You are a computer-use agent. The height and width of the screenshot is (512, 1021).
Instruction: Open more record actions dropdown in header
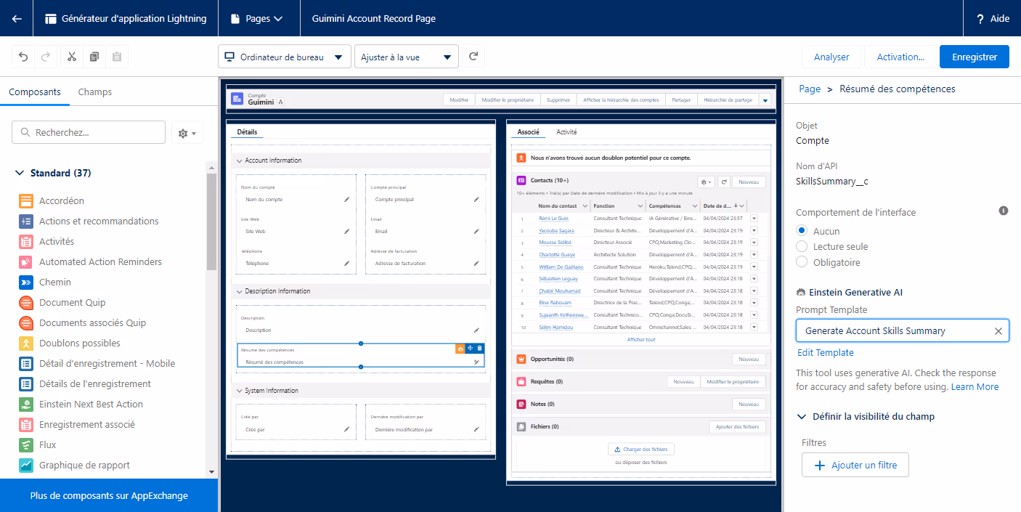[765, 100]
